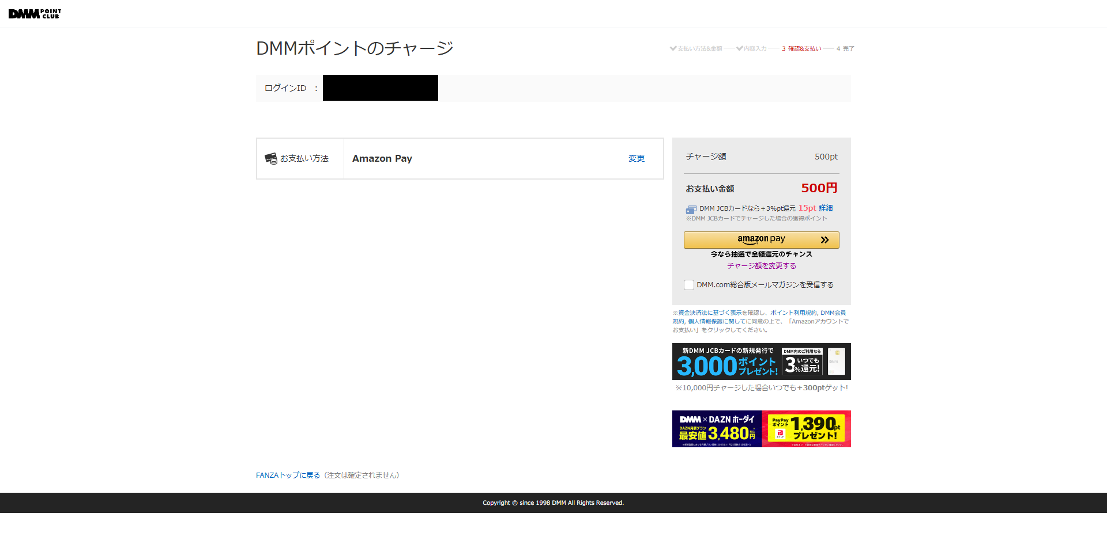The image size is (1107, 548).
Task: Click the wallet icon beside お支払い方法
Action: [270, 158]
